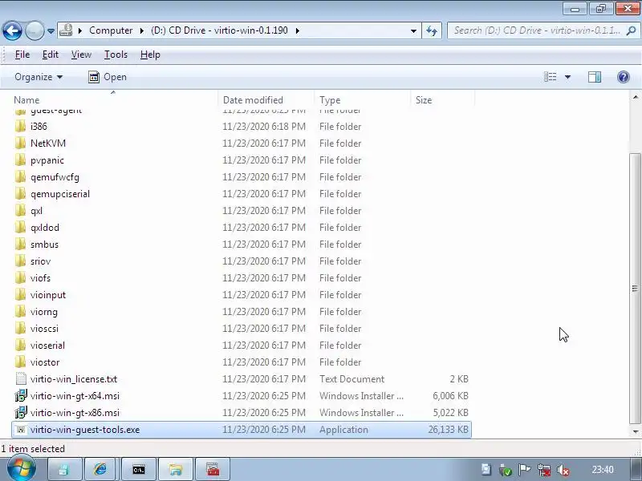This screenshot has width=642, height=481.
Task: Change view with the view icon button
Action: click(x=550, y=77)
